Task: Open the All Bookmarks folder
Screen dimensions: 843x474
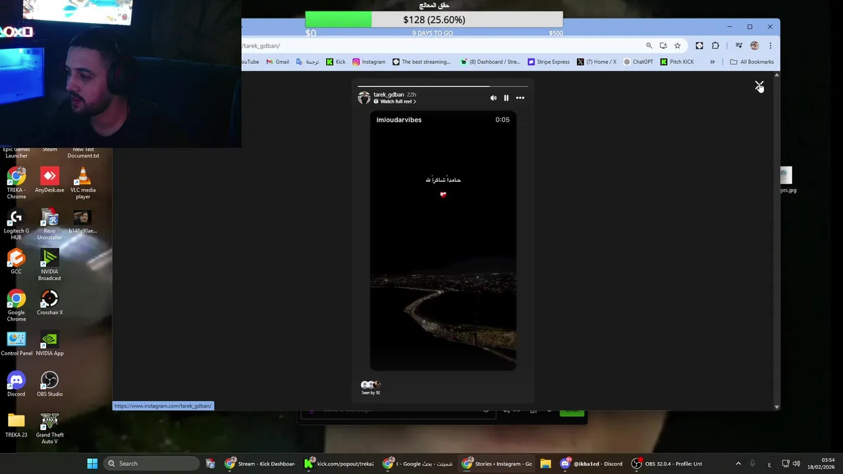Action: pyautogui.click(x=752, y=62)
